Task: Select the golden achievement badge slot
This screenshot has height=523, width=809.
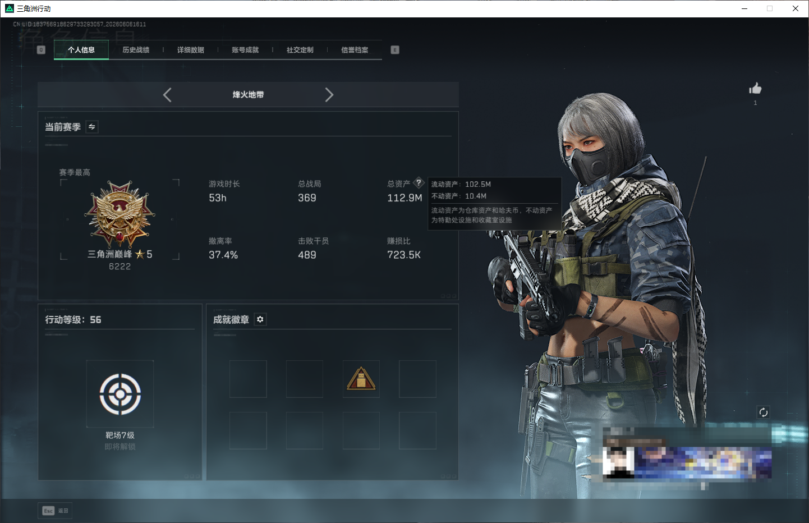Action: pos(361,379)
